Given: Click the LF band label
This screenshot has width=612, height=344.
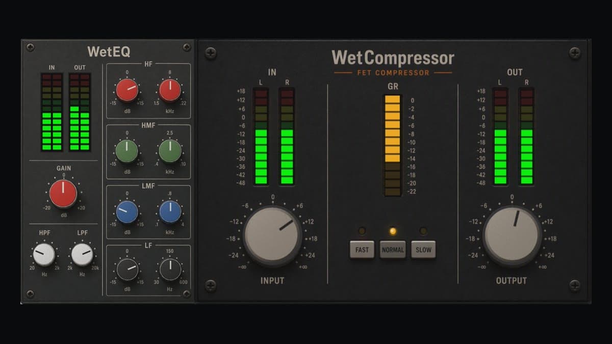Looking at the screenshot, I should point(148,245).
